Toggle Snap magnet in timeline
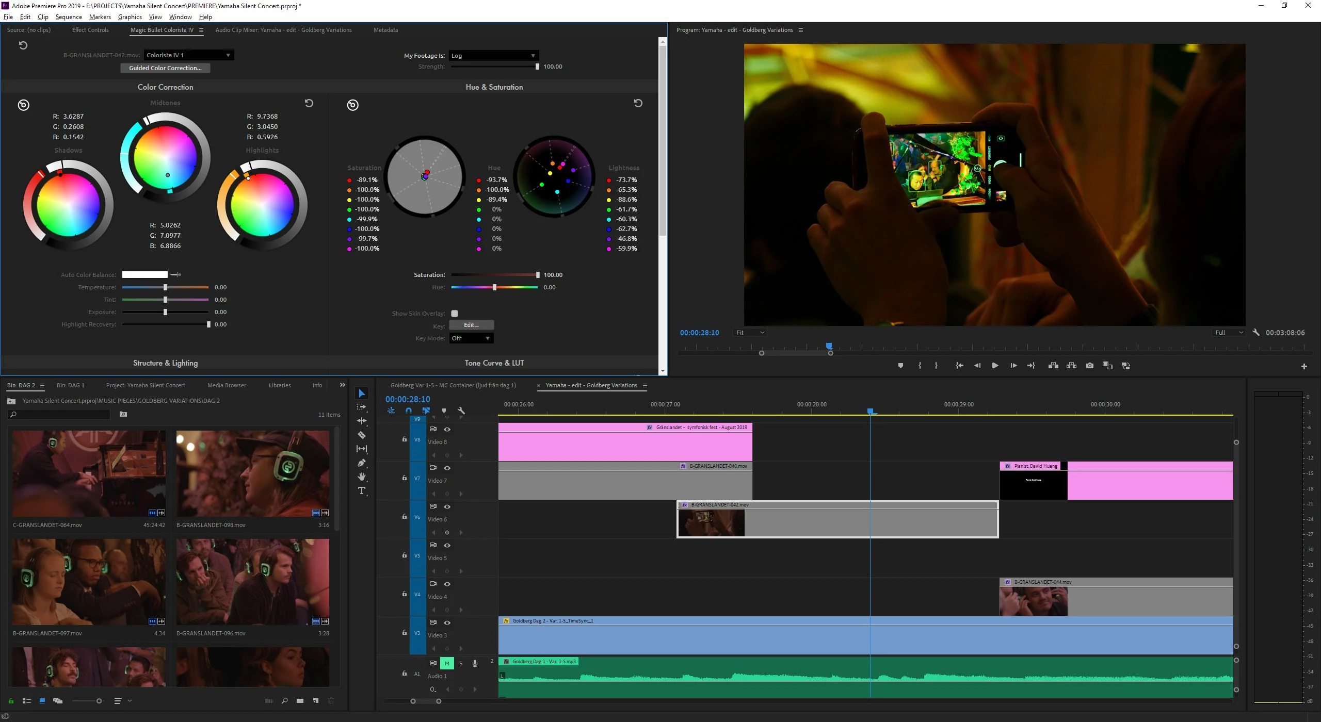Viewport: 1321px width, 722px height. pyautogui.click(x=409, y=411)
